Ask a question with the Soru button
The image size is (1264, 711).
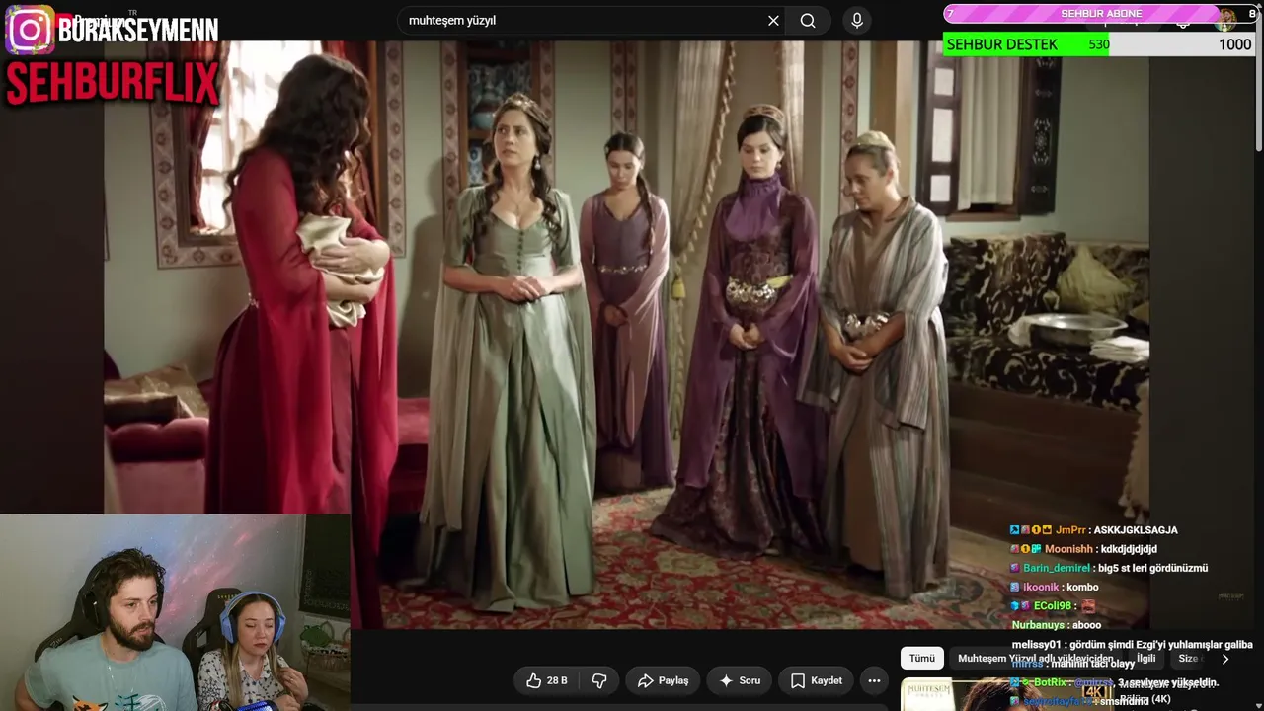pyautogui.click(x=739, y=680)
